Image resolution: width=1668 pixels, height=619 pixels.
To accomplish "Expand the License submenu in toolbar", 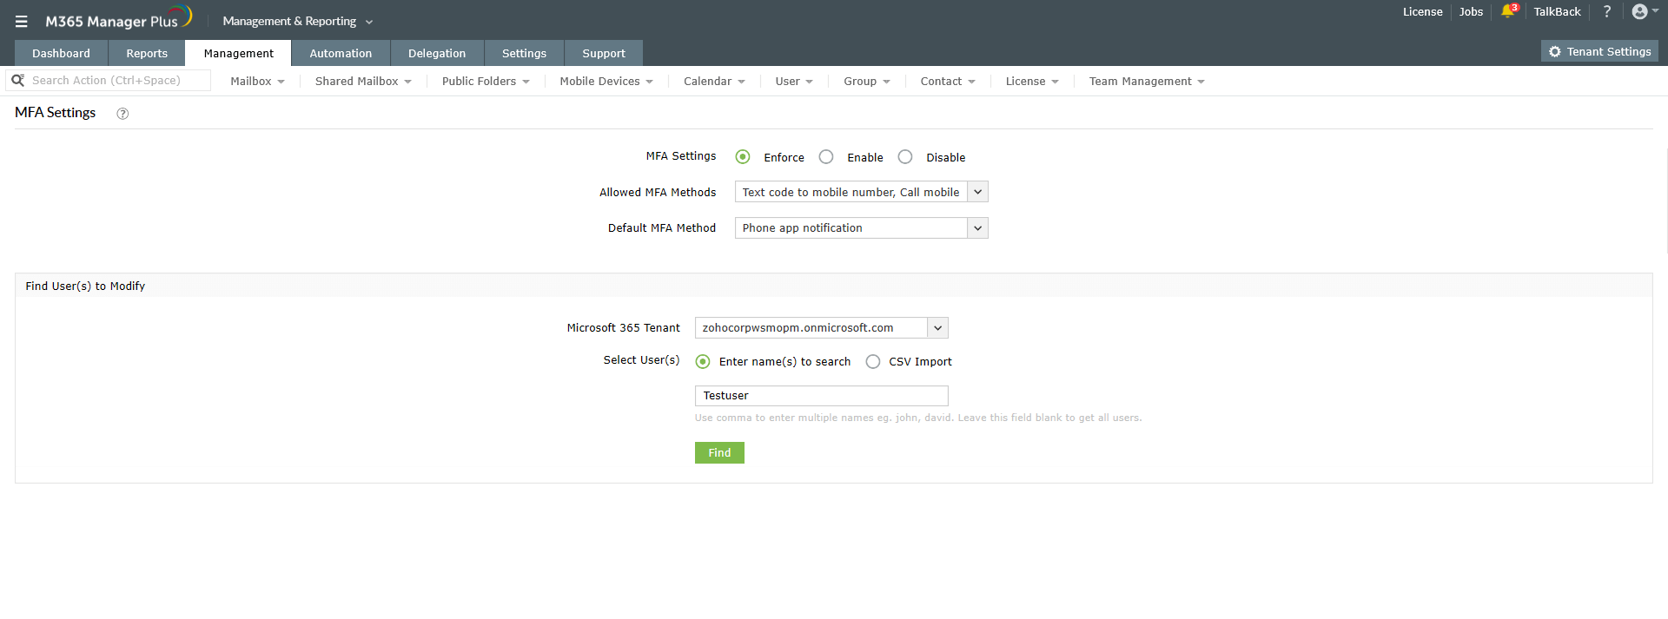I will (x=1032, y=81).
